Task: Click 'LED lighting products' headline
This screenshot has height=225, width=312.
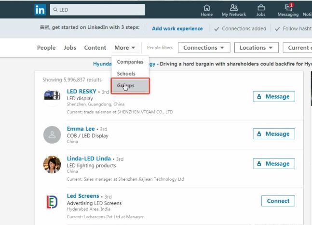Action: coord(91,166)
